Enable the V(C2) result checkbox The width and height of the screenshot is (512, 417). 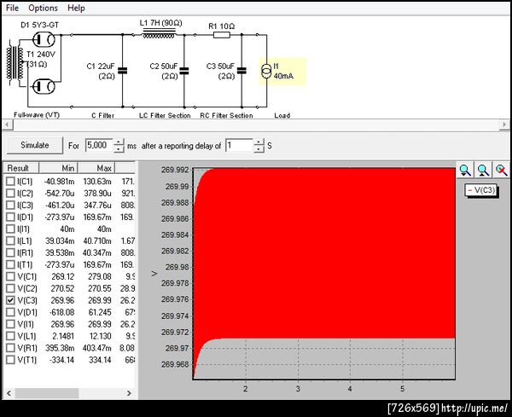10,288
